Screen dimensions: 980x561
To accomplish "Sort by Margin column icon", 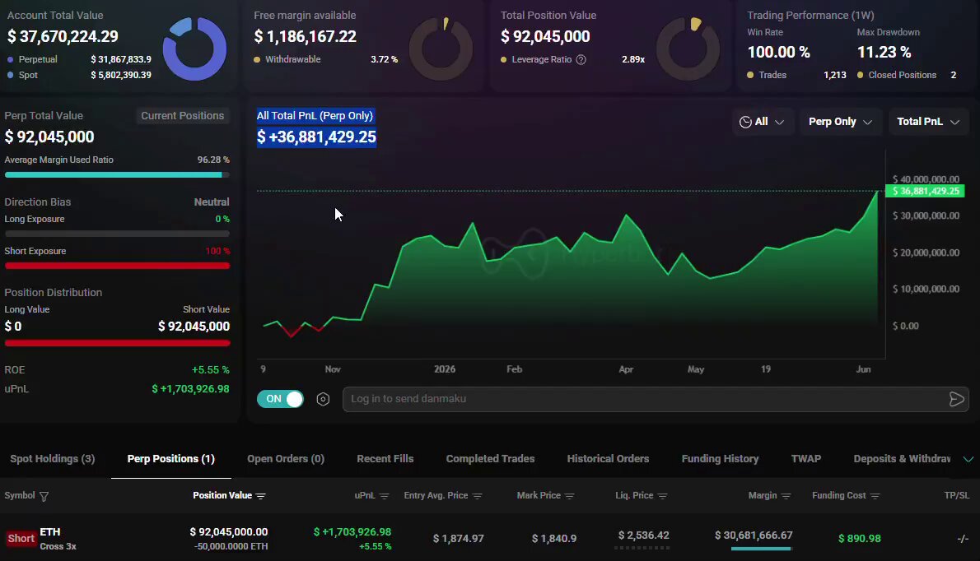I will 786,496.
